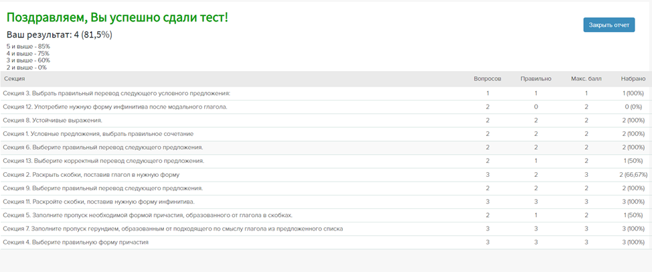The height and width of the screenshot is (272, 652).
Task: Click the Вопросов value 3 in Секция 11 row
Action: 487,202
